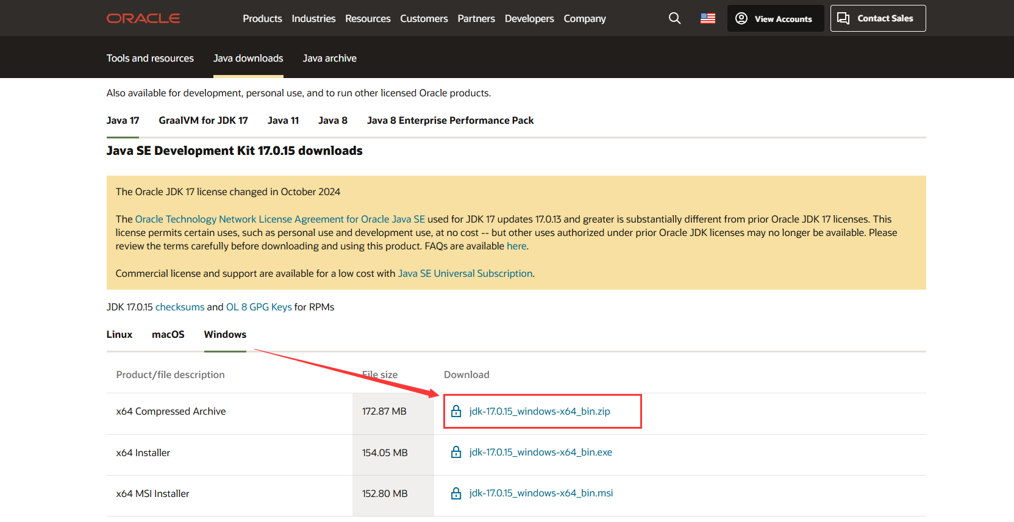Open the OL 8 GPG Keys link
Image resolution: width=1014 pixels, height=522 pixels.
(259, 307)
